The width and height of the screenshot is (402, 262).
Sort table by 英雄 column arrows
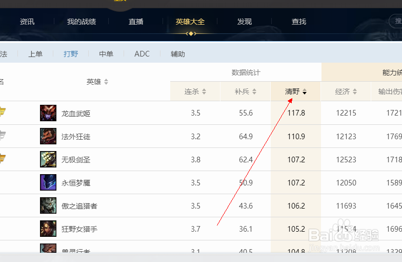106,82
